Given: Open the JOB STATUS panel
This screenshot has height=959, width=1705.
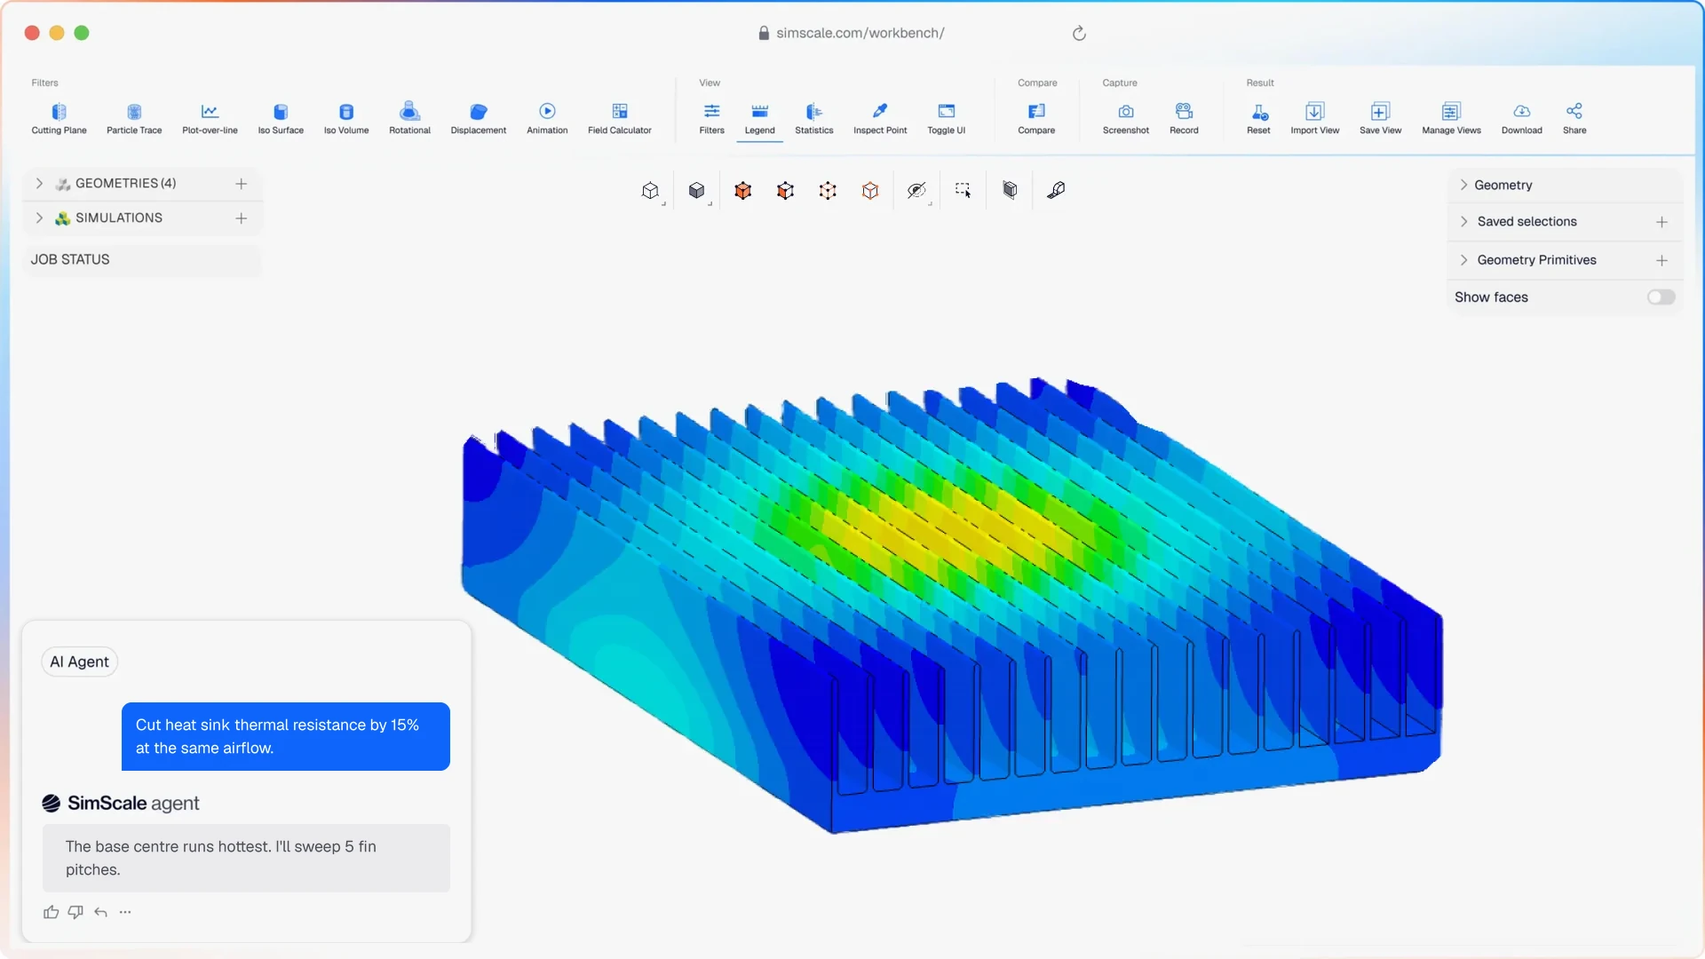Looking at the screenshot, I should click(x=142, y=259).
